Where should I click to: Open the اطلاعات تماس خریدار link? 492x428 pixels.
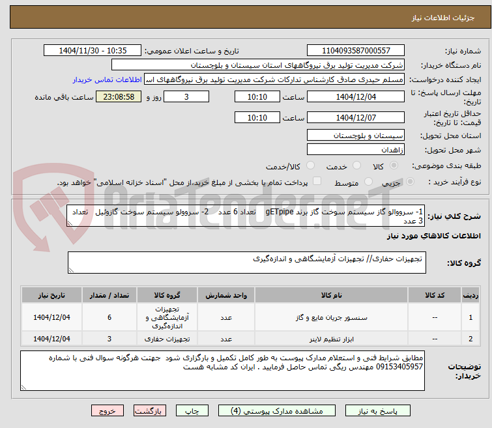pyautogui.click(x=108, y=79)
